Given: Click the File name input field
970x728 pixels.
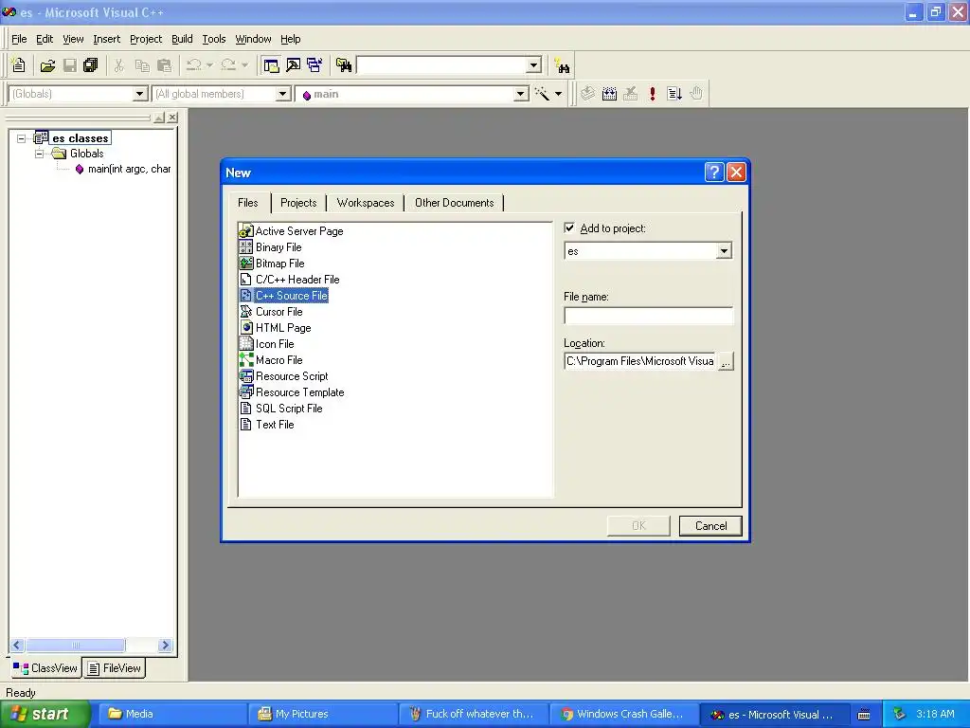Looking at the screenshot, I should (648, 315).
